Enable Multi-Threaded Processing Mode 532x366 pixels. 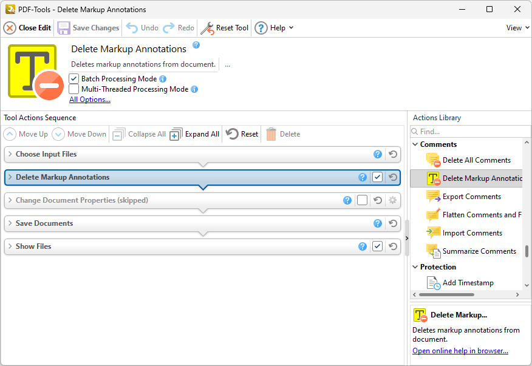pos(73,89)
